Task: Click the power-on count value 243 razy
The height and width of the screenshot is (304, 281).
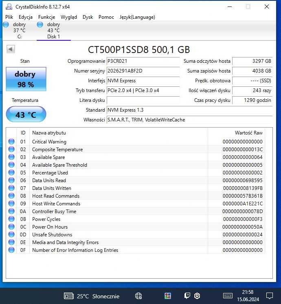Action: (x=252, y=90)
